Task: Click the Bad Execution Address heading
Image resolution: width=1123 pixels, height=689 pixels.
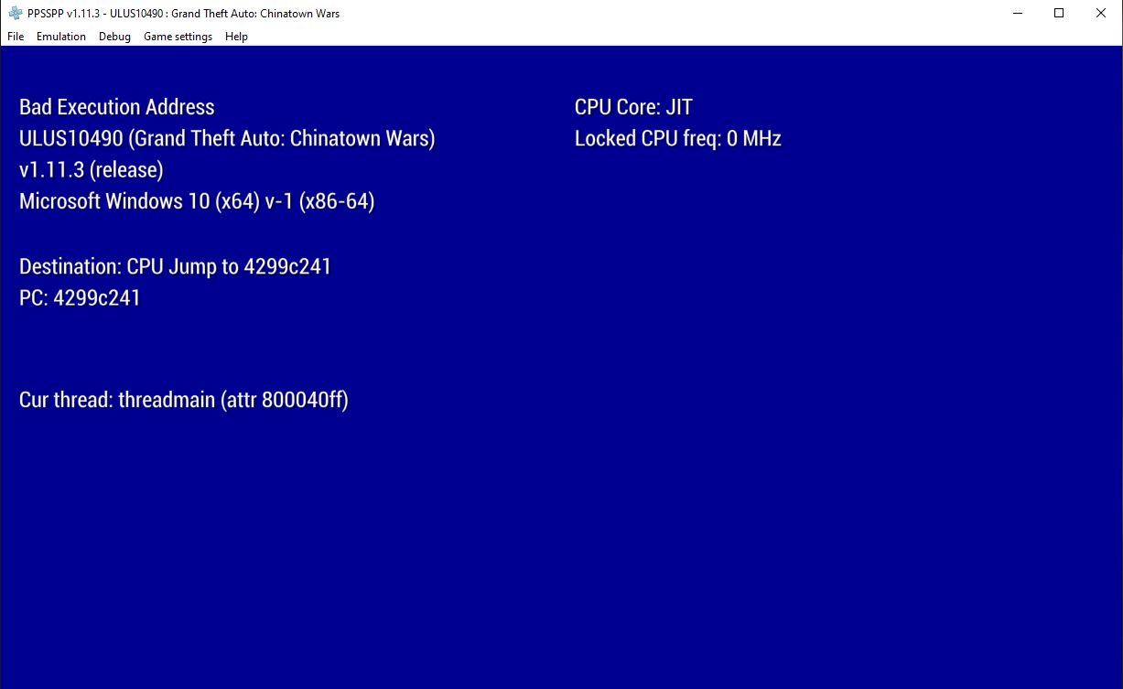Action: click(117, 107)
